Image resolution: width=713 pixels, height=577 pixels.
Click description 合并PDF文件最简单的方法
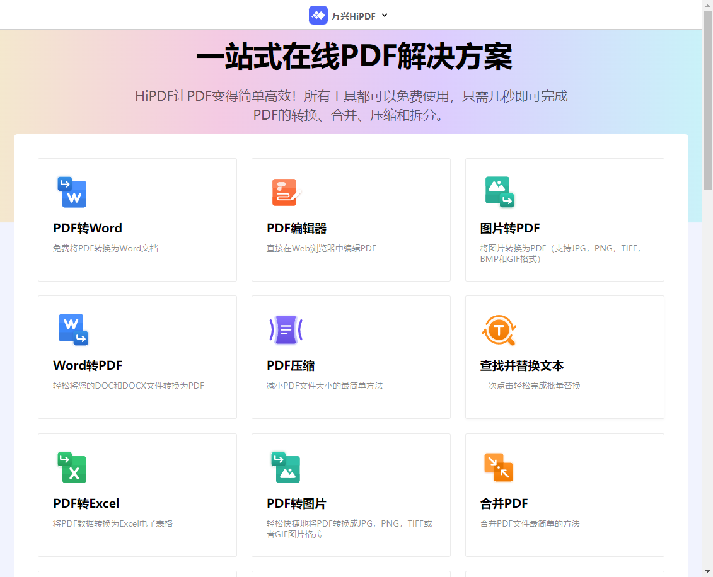tap(530, 524)
